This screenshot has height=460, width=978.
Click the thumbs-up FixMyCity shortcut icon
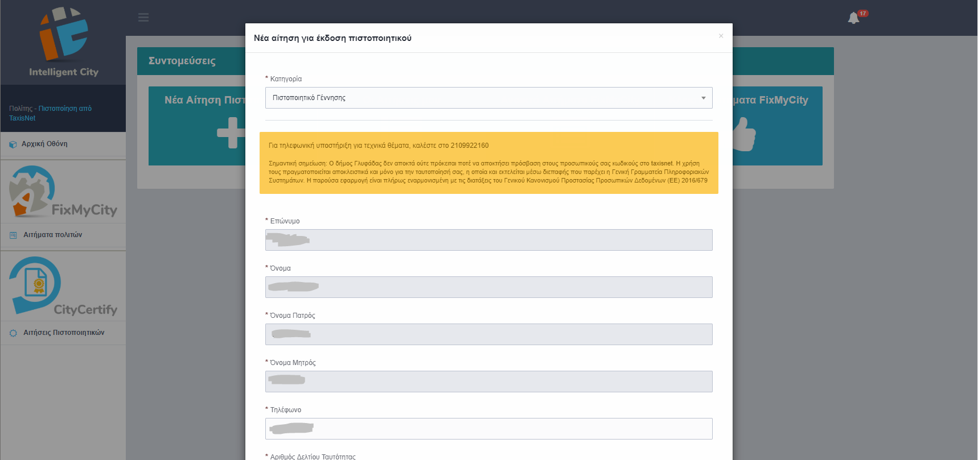pos(745,134)
